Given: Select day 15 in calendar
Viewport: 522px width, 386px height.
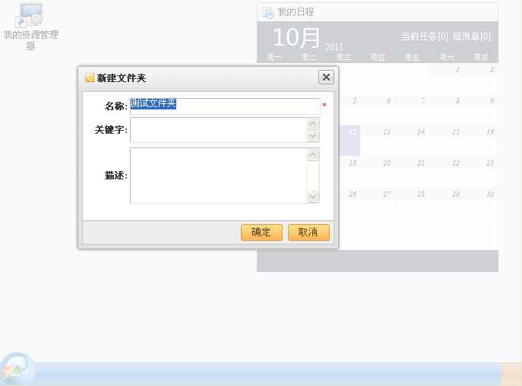Looking at the screenshot, I should coord(447,141).
